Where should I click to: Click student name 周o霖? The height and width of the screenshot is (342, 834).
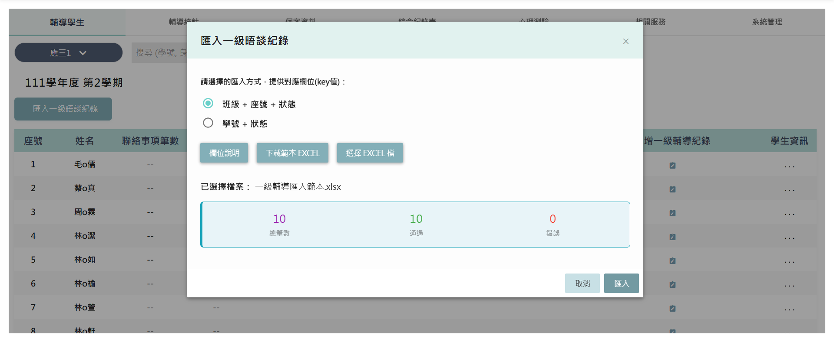(85, 212)
